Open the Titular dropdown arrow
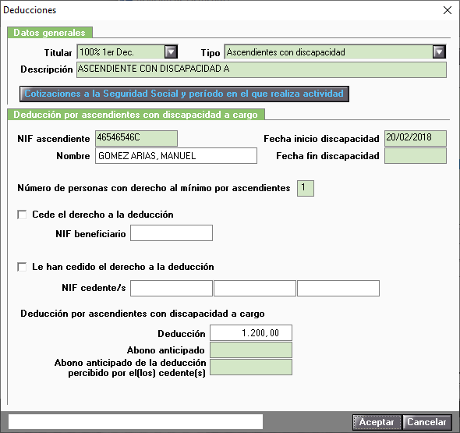Image resolution: width=460 pixels, height=433 pixels. [x=171, y=52]
